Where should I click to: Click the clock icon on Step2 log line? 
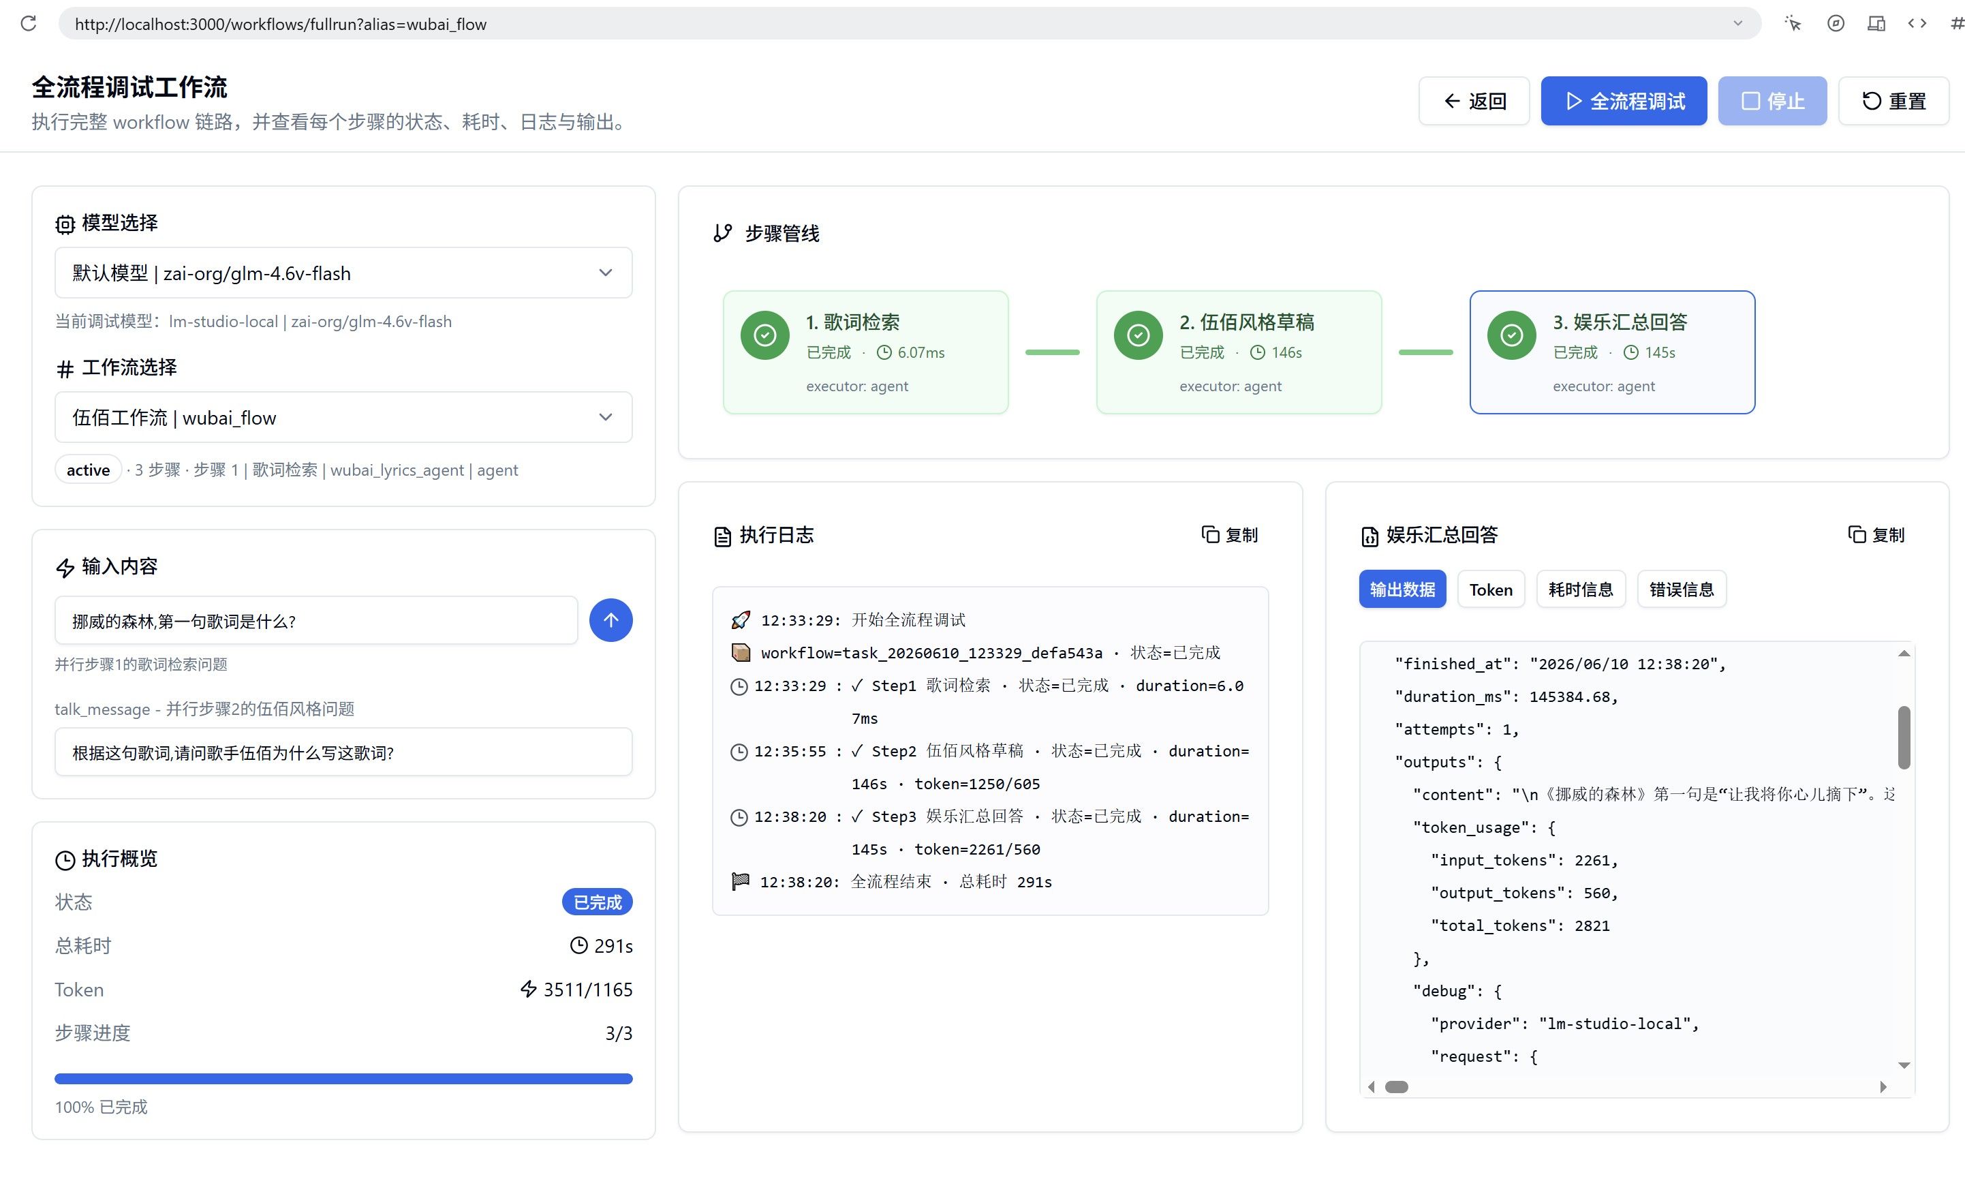click(739, 751)
